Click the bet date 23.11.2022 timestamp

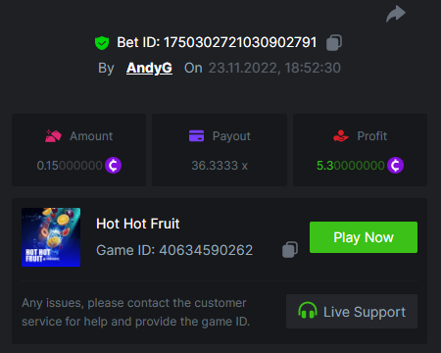[274, 68]
